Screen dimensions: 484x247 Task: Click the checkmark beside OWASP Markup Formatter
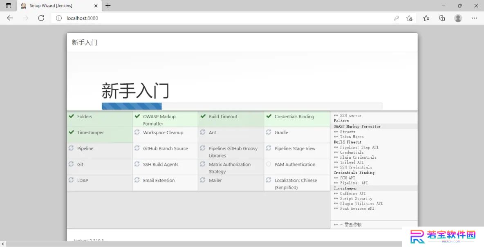tap(137, 116)
